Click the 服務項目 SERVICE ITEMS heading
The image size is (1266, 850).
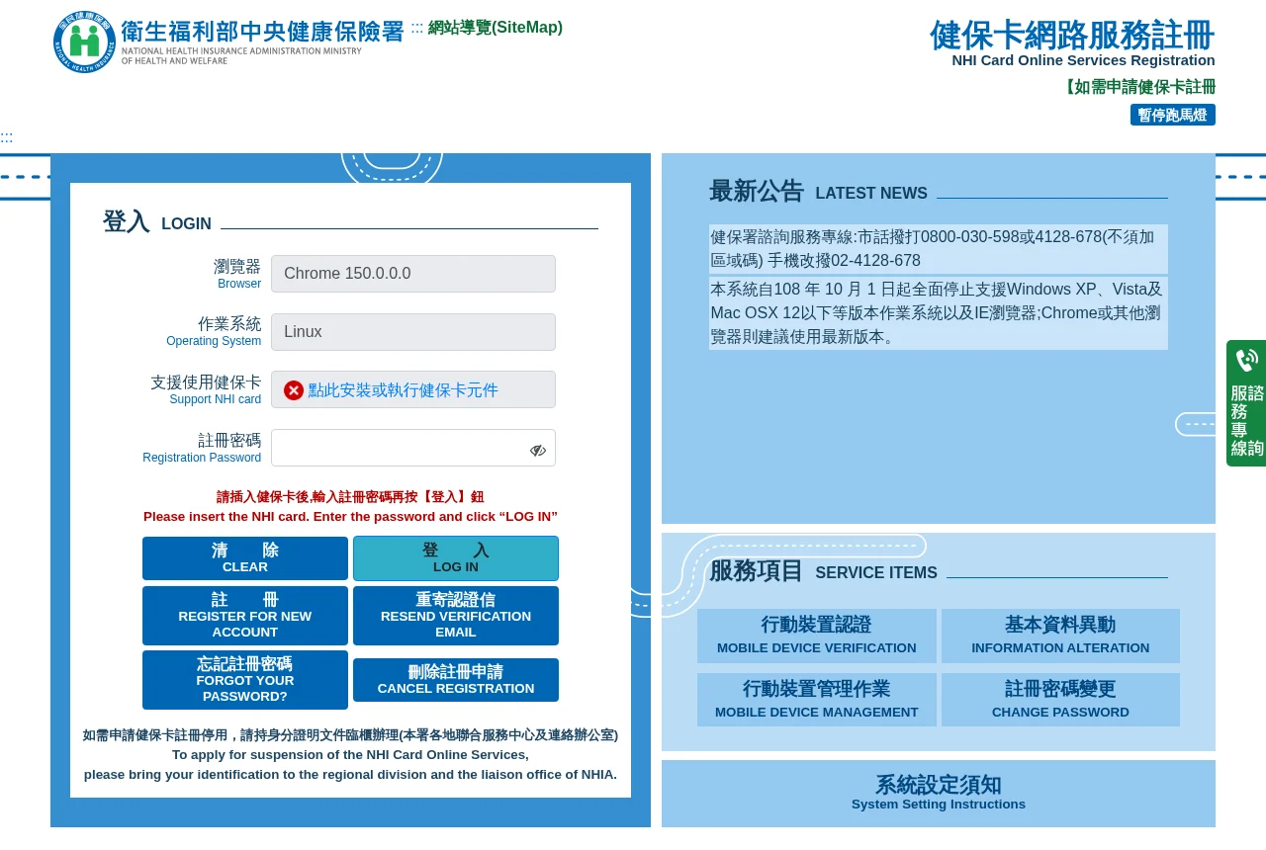coord(823,571)
